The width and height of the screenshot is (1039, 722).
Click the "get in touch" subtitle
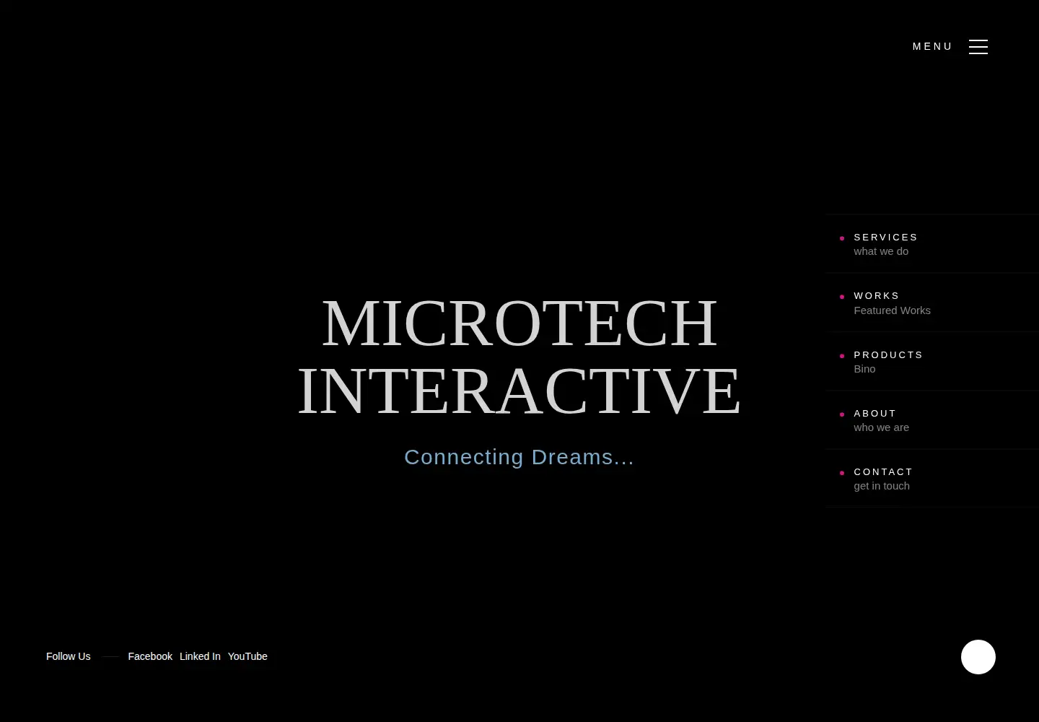pyautogui.click(x=882, y=486)
